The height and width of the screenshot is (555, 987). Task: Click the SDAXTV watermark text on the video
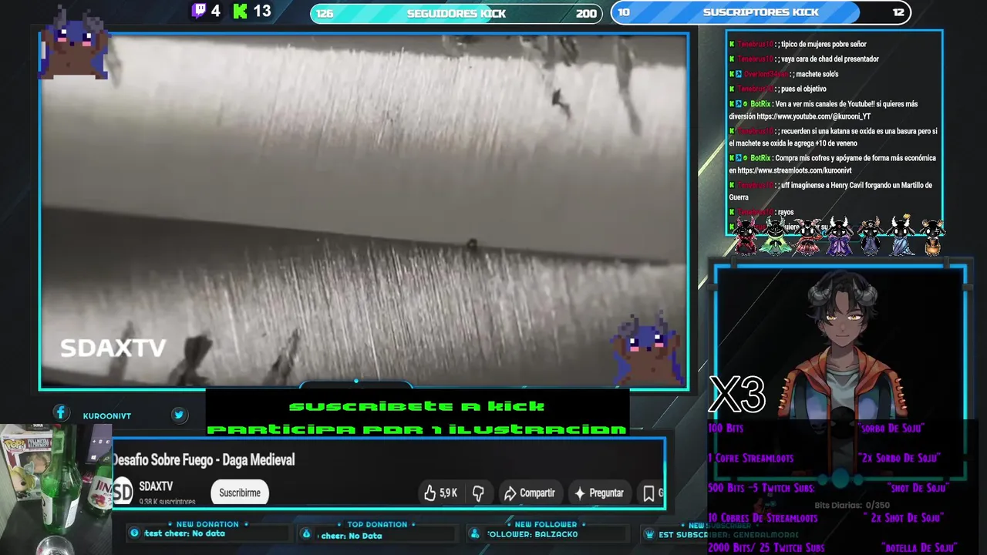coord(113,348)
